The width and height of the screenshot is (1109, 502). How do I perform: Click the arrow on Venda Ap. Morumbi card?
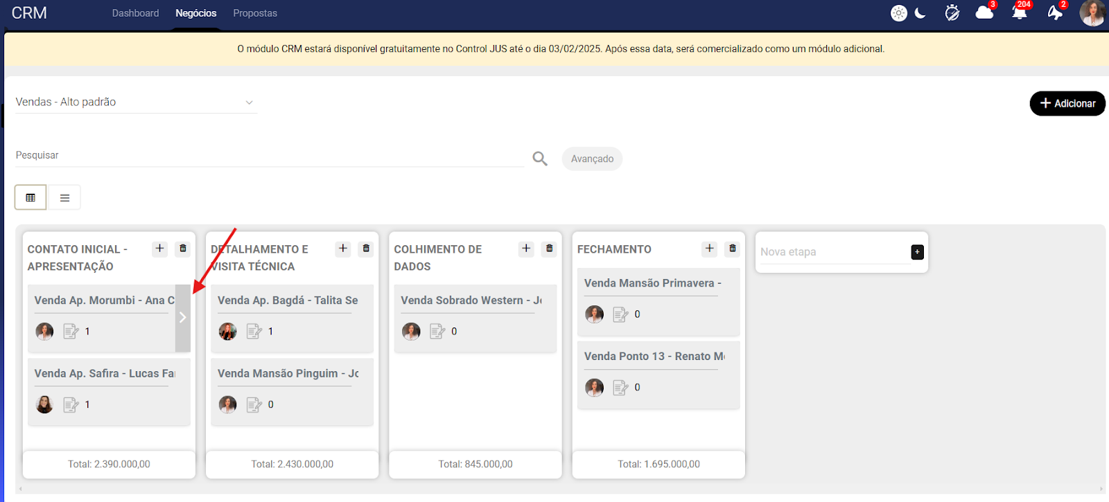[182, 318]
